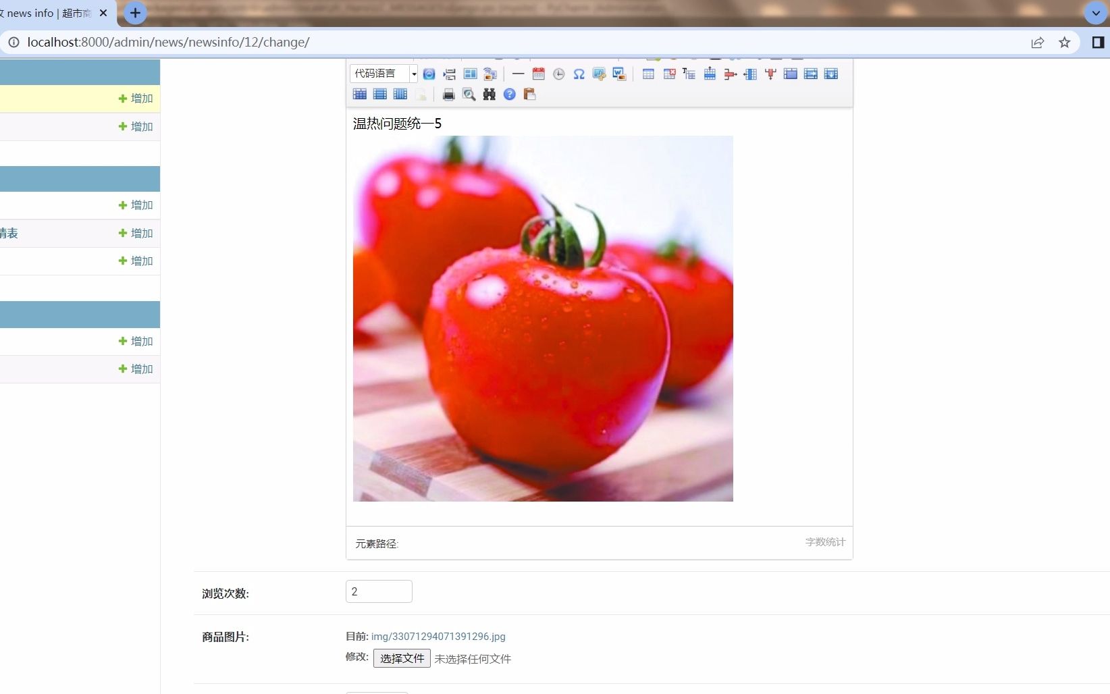Insert a special character with the Ω icon
The image size is (1110, 694).
point(579,74)
